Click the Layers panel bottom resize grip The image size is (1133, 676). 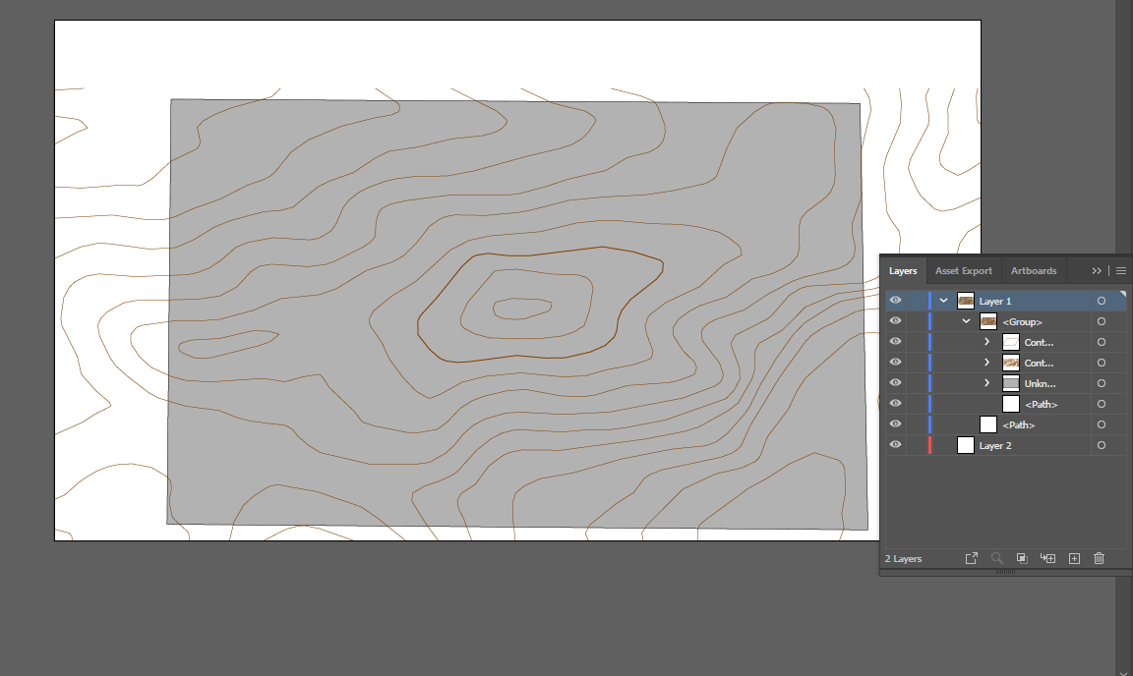pos(1005,571)
